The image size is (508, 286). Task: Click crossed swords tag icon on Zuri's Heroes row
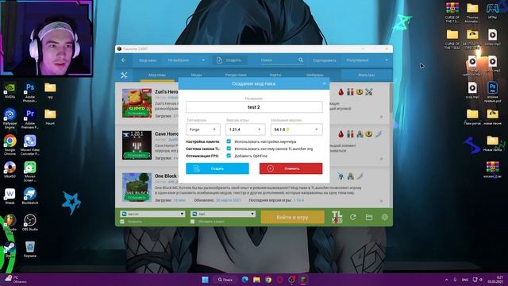pyautogui.click(x=368, y=92)
